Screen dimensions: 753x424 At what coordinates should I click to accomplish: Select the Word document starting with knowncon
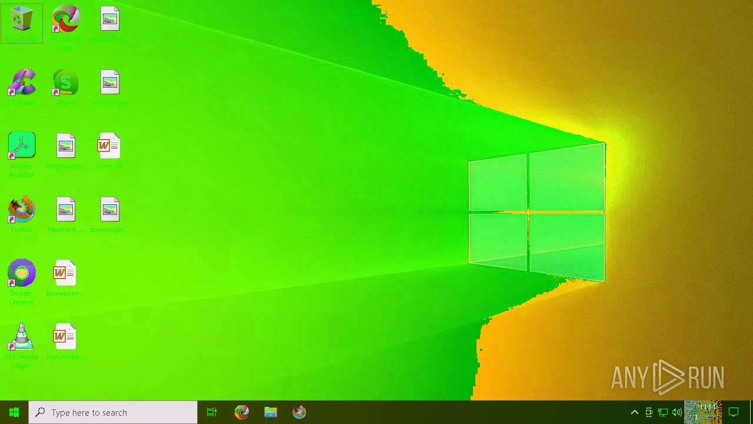point(65,278)
